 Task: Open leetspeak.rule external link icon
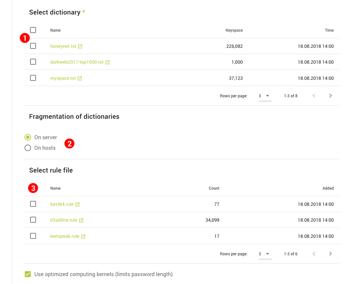point(83,237)
